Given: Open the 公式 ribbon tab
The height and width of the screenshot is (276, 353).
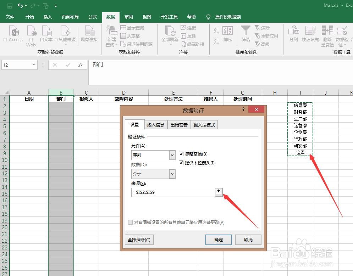Looking at the screenshot, I should 92,17.
